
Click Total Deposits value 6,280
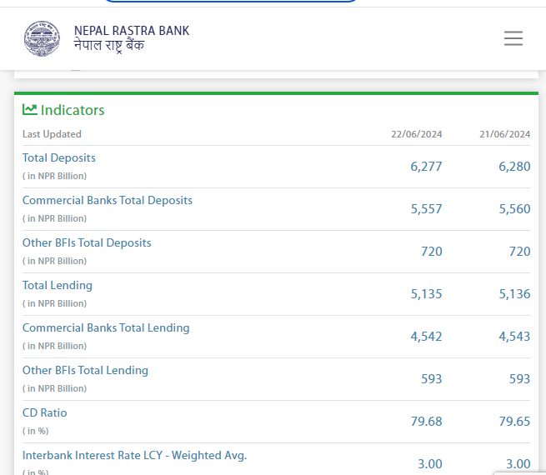(514, 166)
